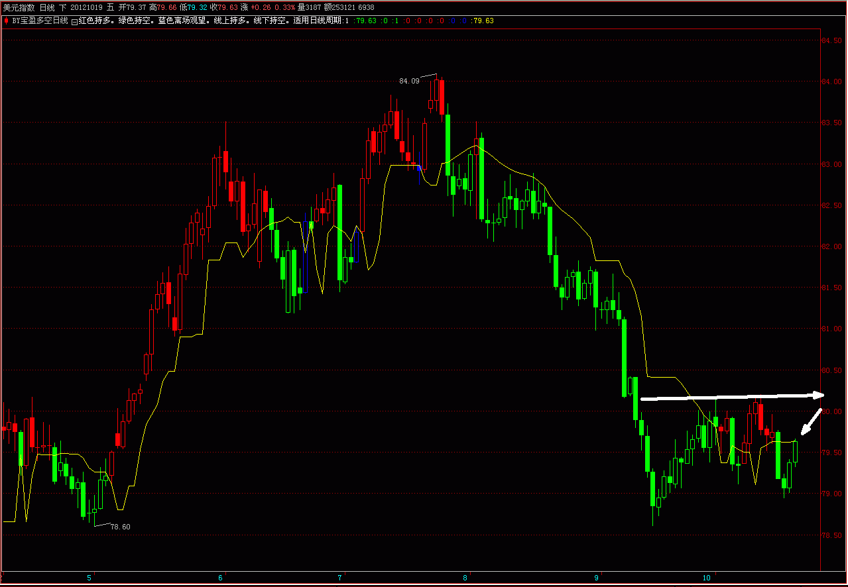Click month marker 9 on time axis
Screen dimensions: 848x587
596,578
